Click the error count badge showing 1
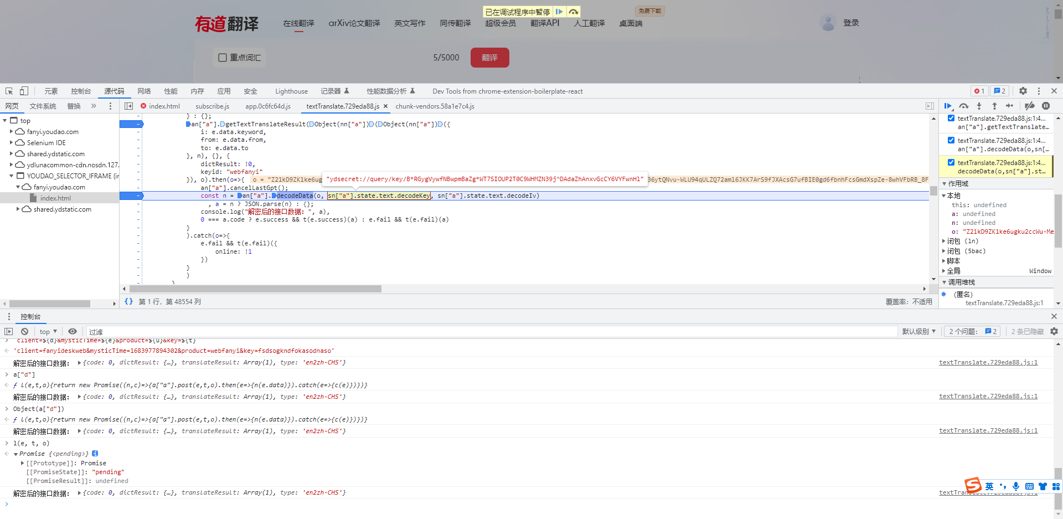This screenshot has width=1063, height=519. (x=979, y=91)
